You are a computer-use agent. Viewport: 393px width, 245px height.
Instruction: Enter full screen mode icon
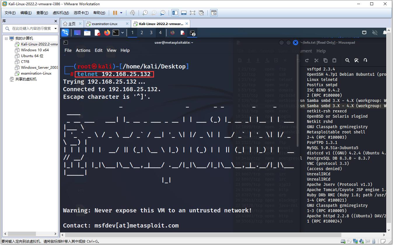[193, 13]
